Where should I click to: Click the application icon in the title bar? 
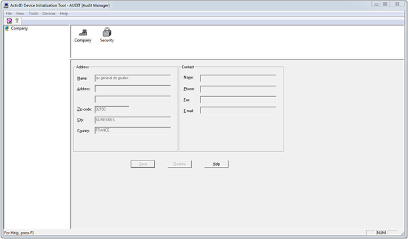coord(6,5)
